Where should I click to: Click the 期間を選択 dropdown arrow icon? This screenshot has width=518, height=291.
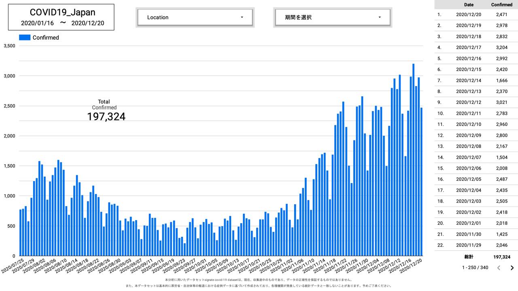[x=380, y=17]
